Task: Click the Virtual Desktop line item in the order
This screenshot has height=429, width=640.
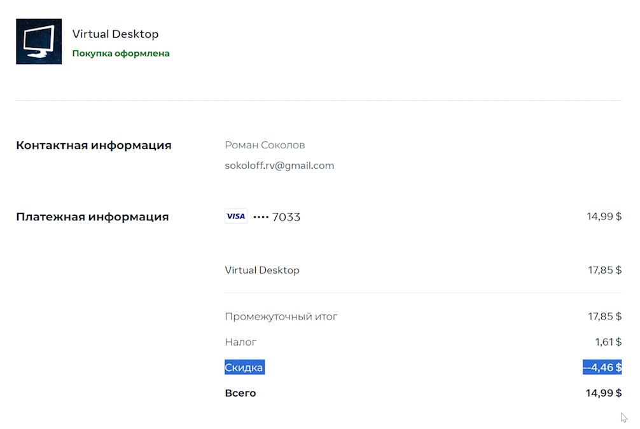Action: 262,270
